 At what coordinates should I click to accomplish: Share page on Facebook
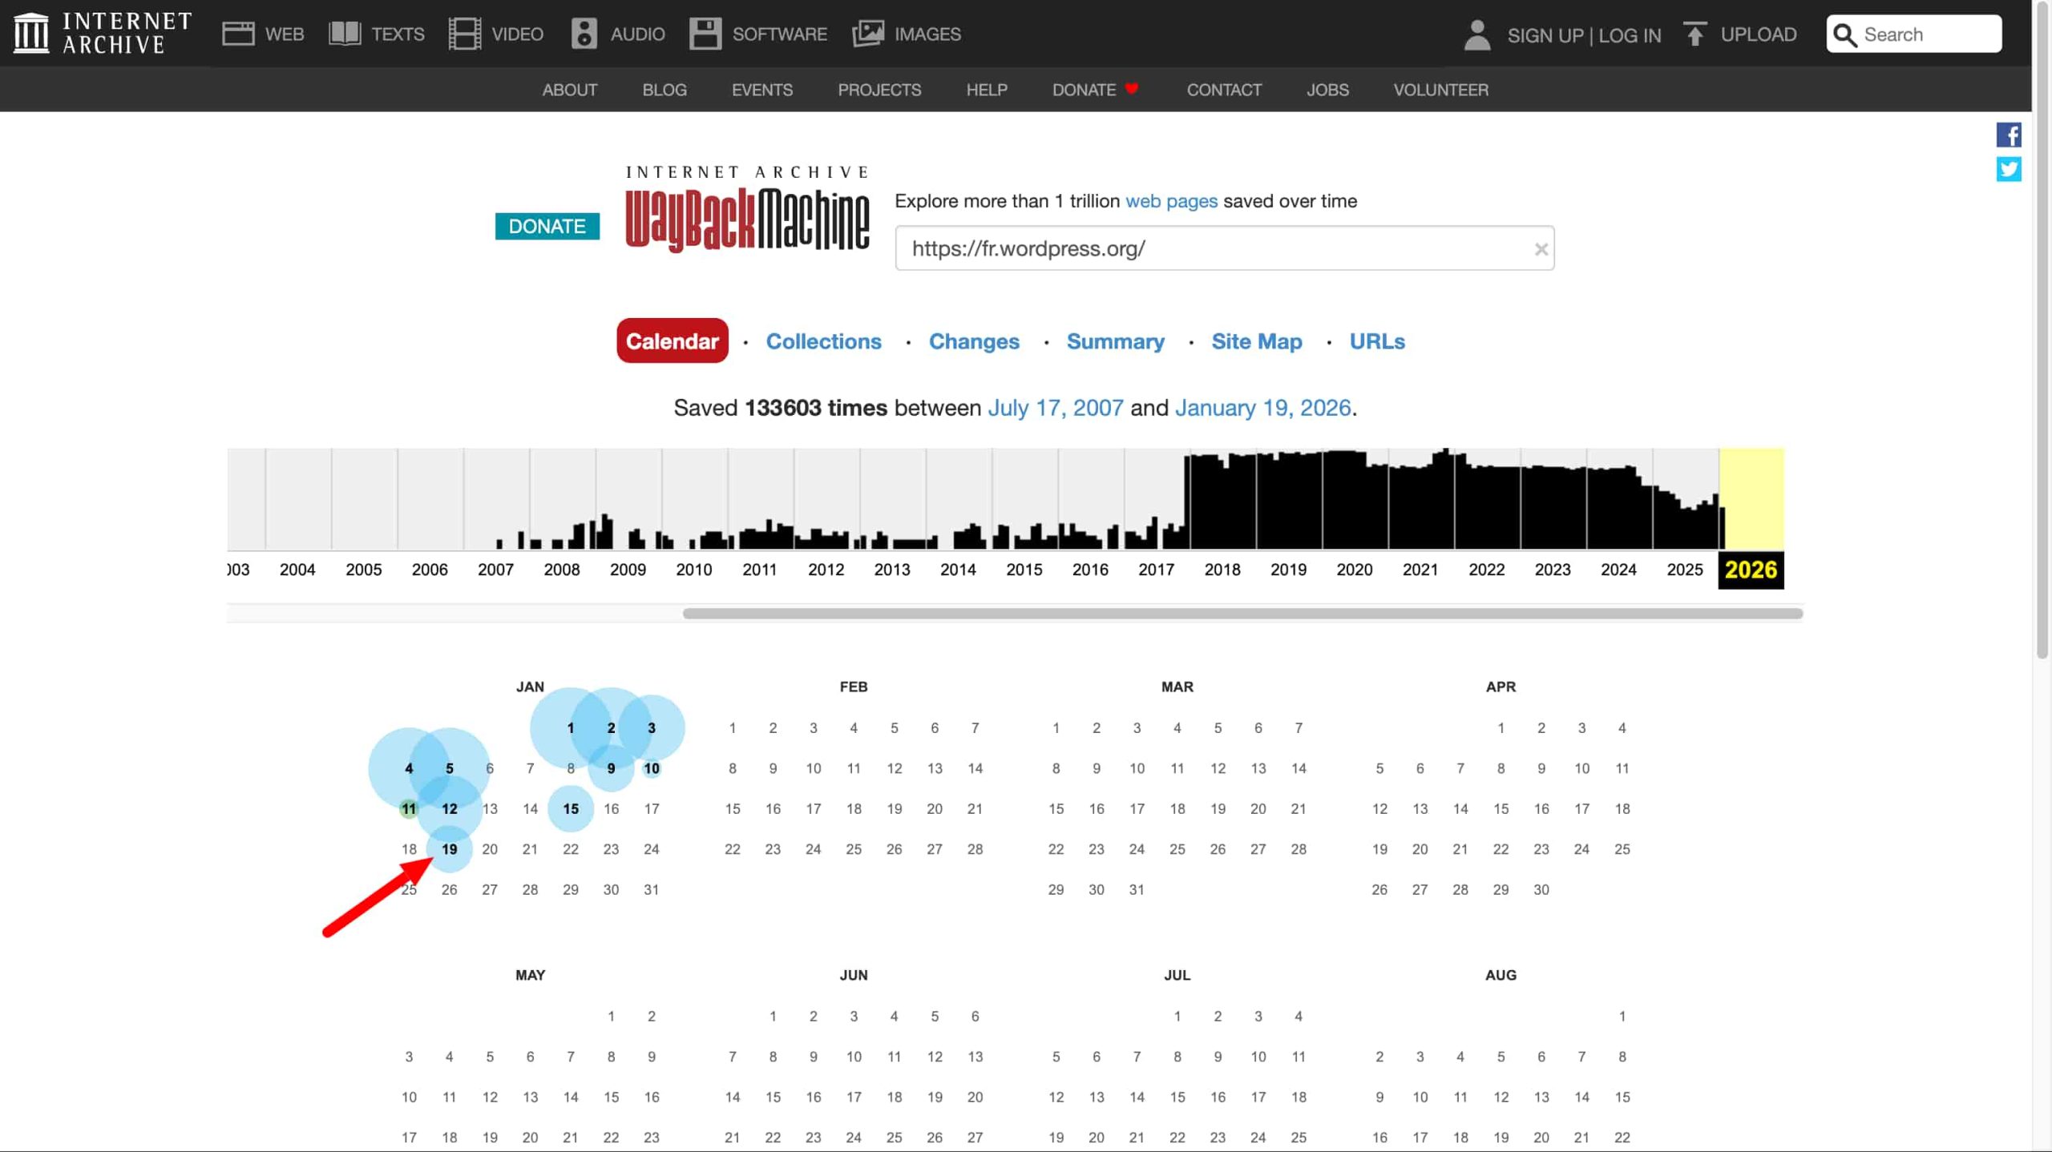click(x=2009, y=135)
